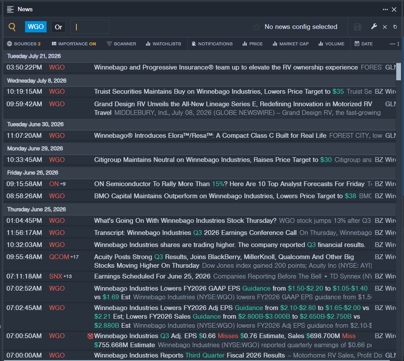Click WGO ticker in the 03:50:22PM row
The height and width of the screenshot is (361, 404).
pos(57,67)
